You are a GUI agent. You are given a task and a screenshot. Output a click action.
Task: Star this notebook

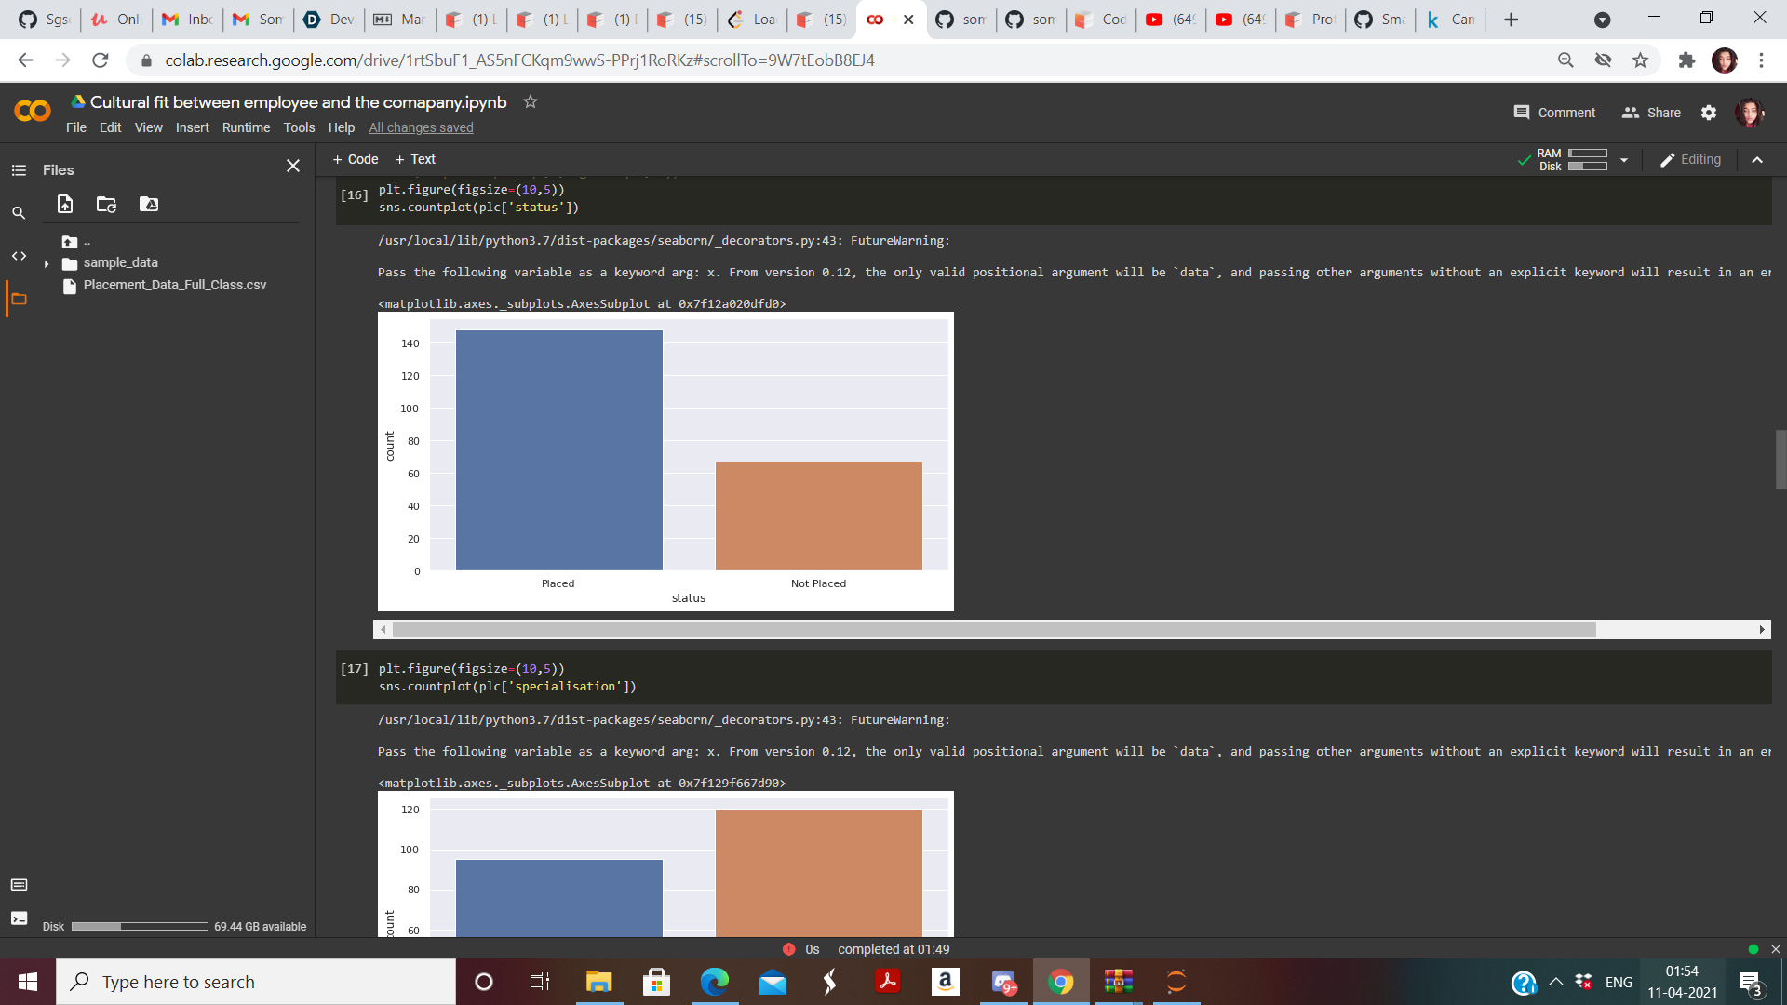click(531, 102)
